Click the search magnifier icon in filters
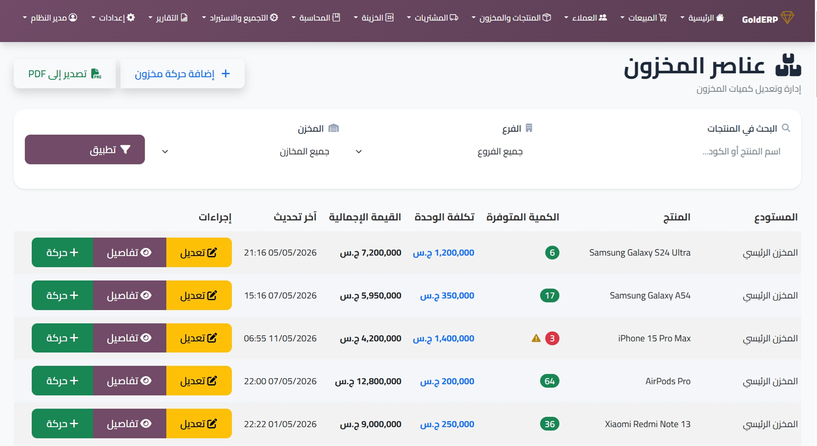817x446 pixels. pos(786,128)
